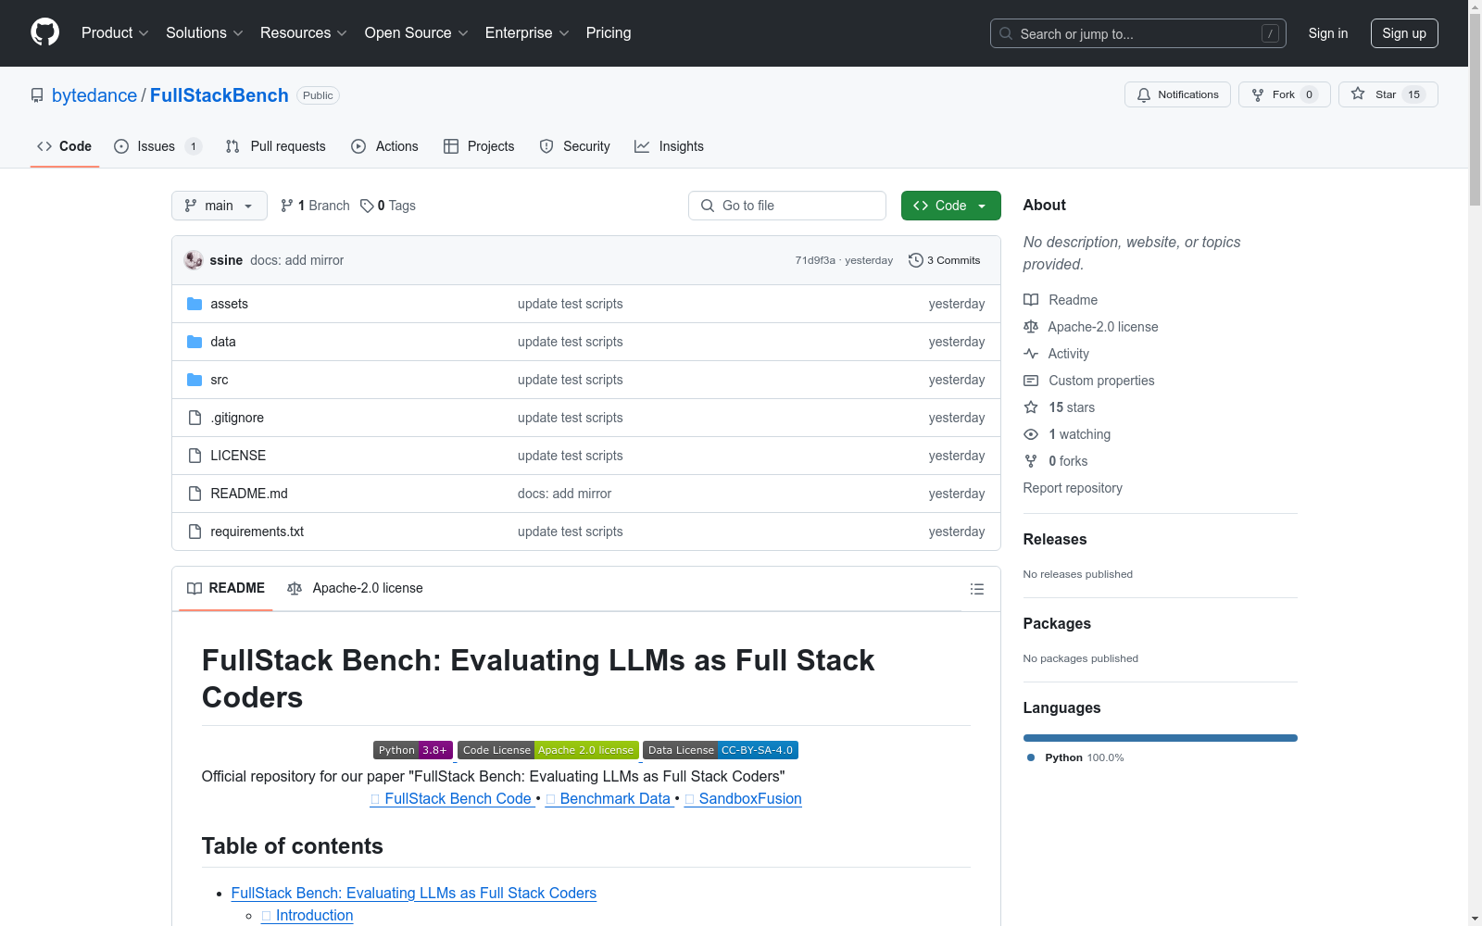The image size is (1482, 926).
Task: Open the Pricing link
Action: (609, 33)
